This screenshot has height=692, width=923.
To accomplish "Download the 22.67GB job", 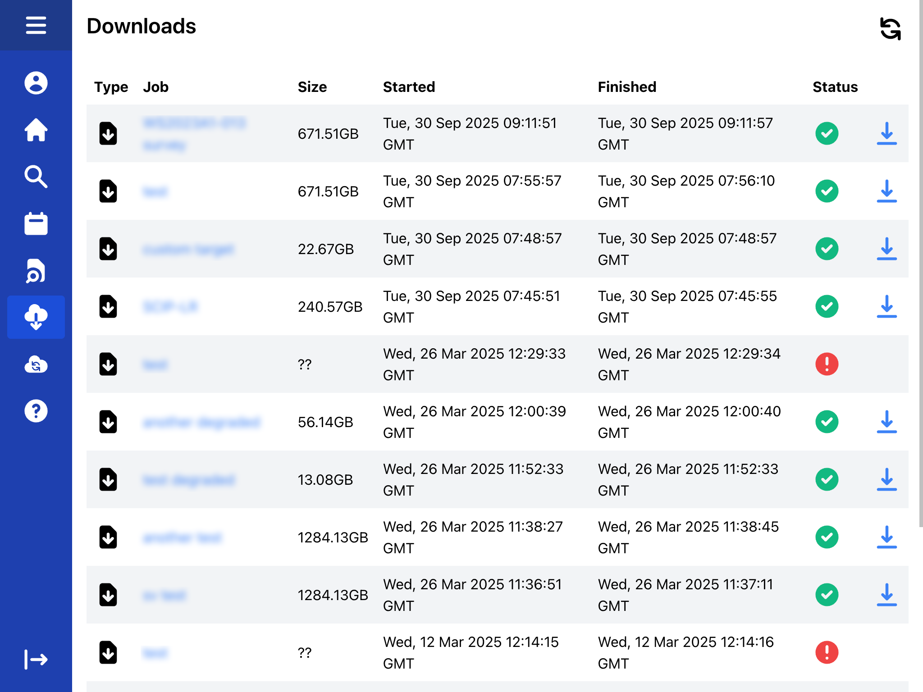I will click(x=886, y=249).
